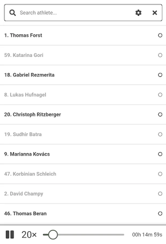The image size is (166, 244).
Task: Open settings gear in search bar
Action: point(138,13)
